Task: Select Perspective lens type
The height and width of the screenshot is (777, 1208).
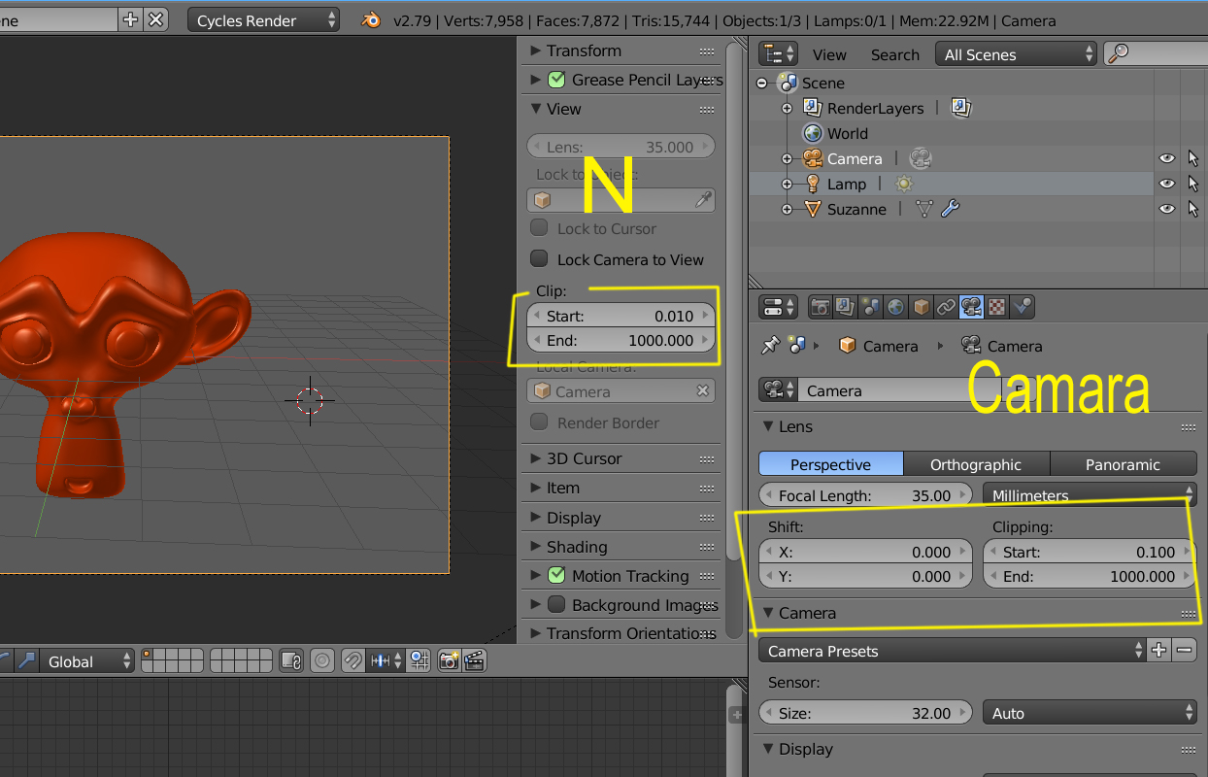Action: point(830,464)
